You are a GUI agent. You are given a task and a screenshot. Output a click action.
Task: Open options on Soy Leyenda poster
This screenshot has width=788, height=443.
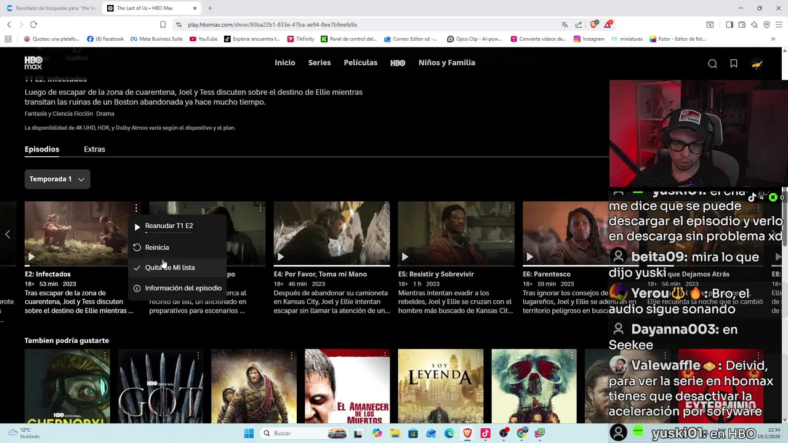pyautogui.click(x=478, y=356)
